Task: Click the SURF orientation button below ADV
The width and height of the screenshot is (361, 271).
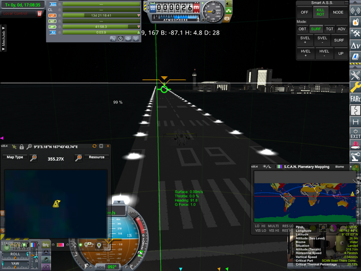Action: tap(339, 40)
